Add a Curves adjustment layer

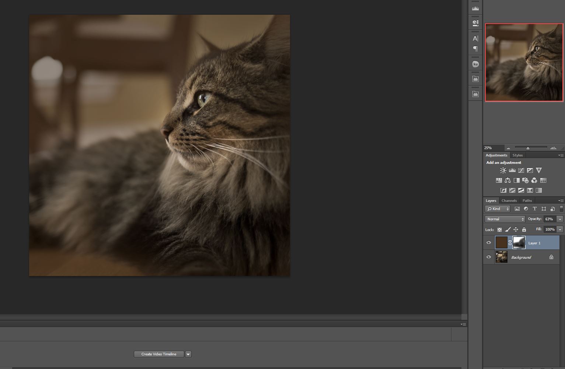(x=521, y=170)
